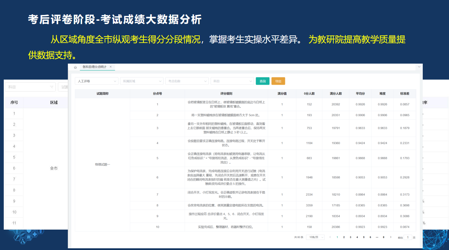Click the 前往 page number input field
Viewport: 449px width, 250px height.
pos(408,237)
